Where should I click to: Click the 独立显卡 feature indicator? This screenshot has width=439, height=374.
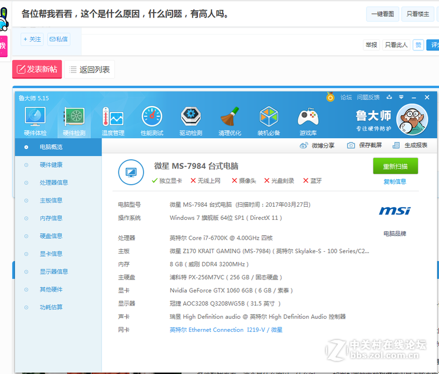tap(167, 181)
